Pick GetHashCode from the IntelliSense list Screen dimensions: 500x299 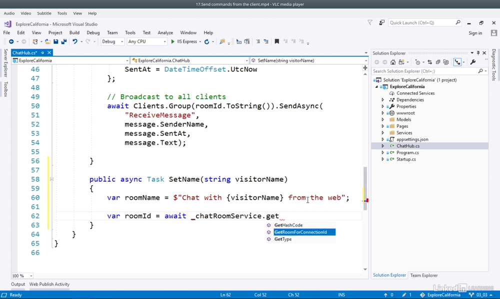point(288,225)
